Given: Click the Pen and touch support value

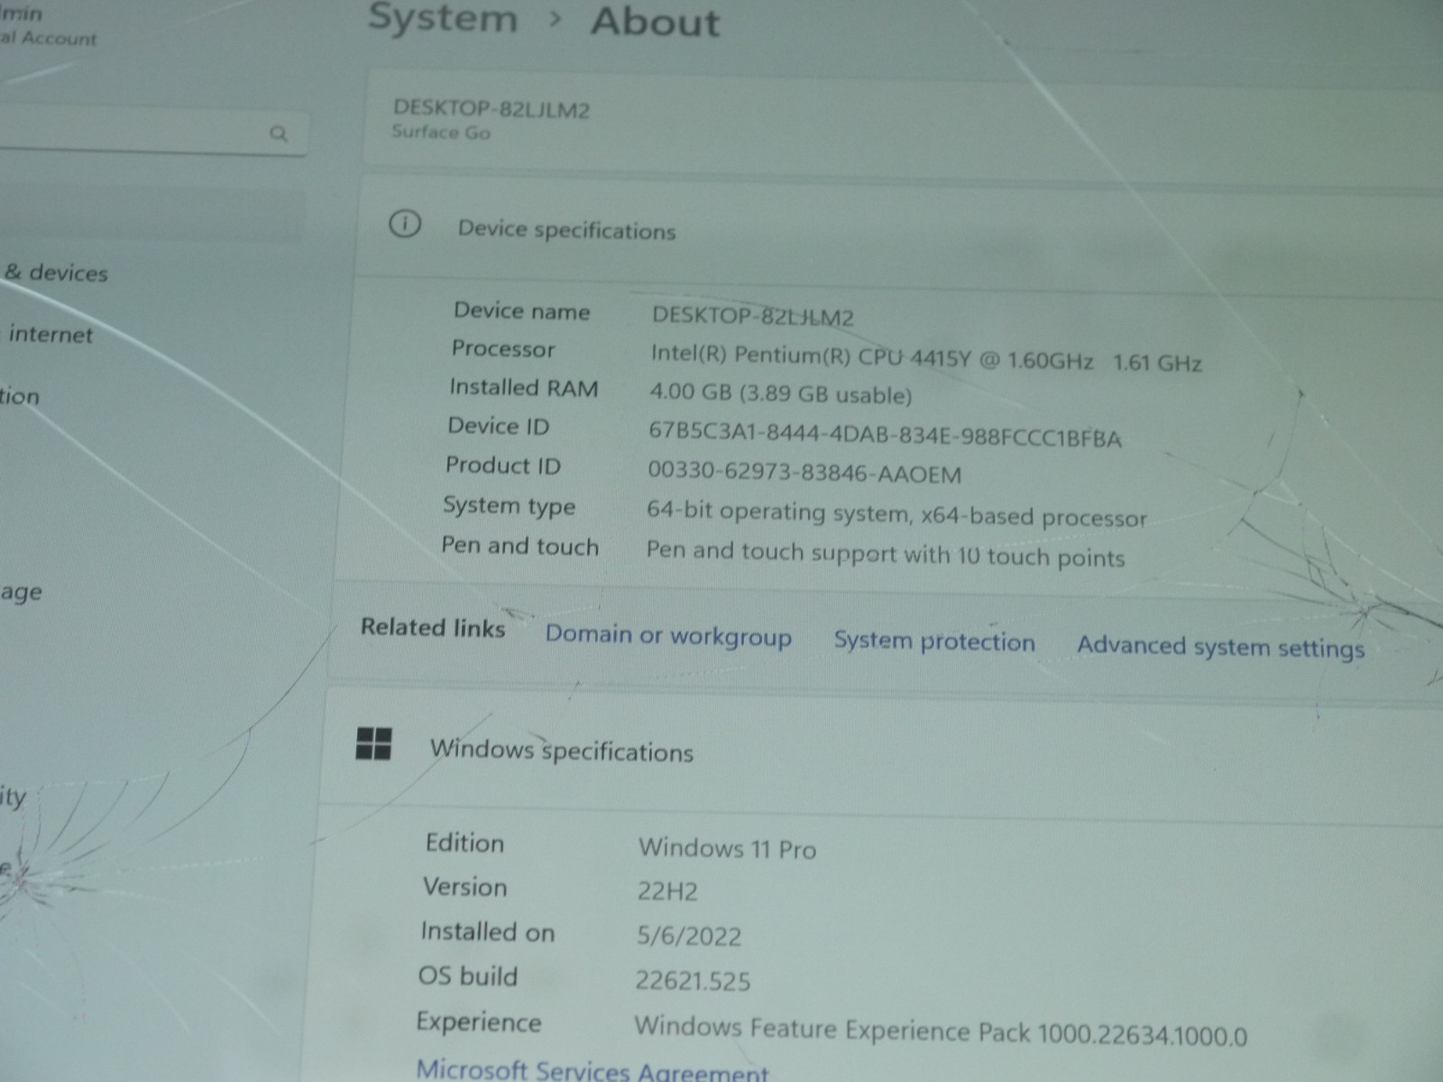Looking at the screenshot, I should tap(886, 554).
